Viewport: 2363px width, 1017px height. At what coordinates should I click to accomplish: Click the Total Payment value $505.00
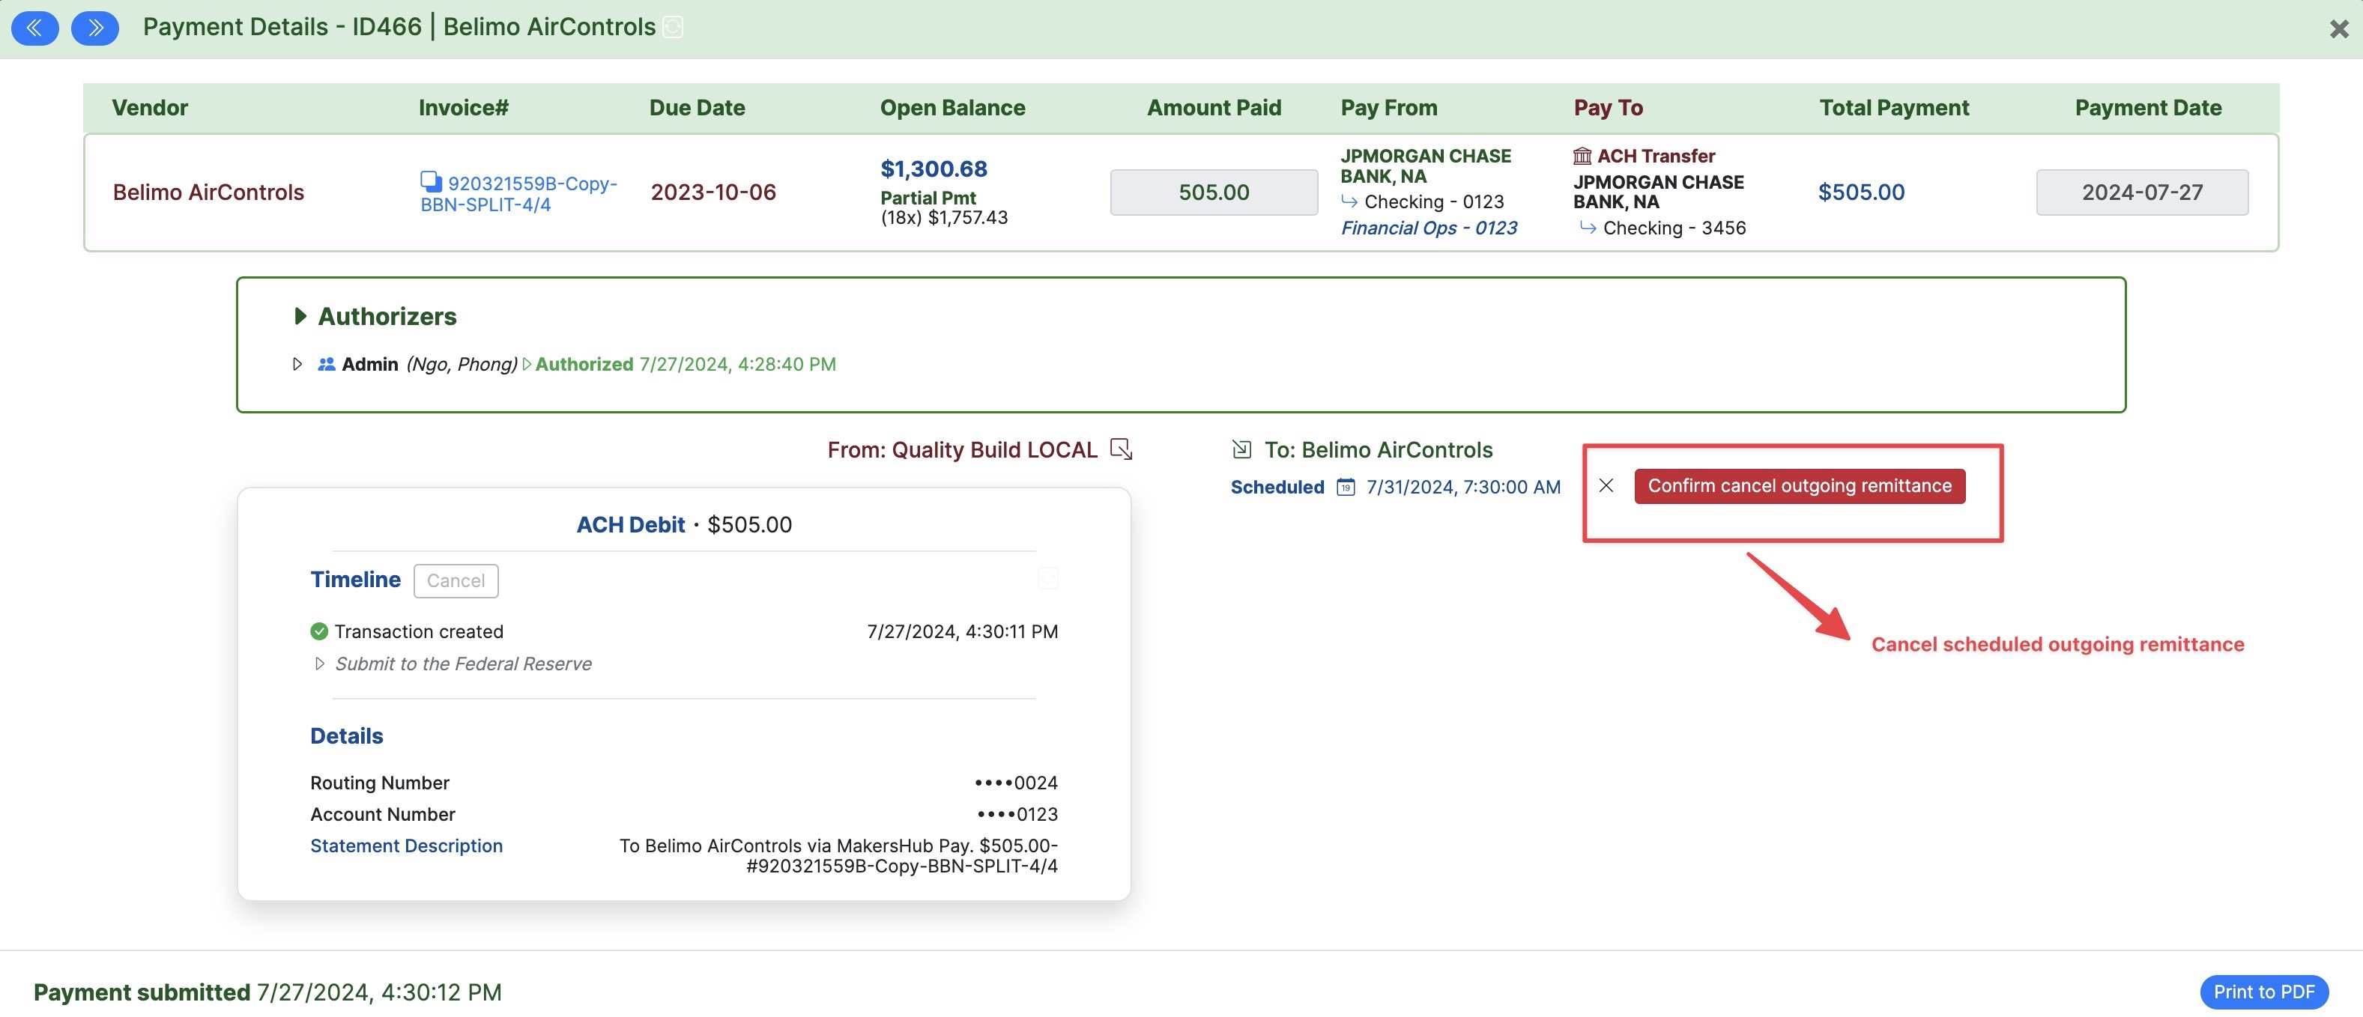click(1861, 192)
